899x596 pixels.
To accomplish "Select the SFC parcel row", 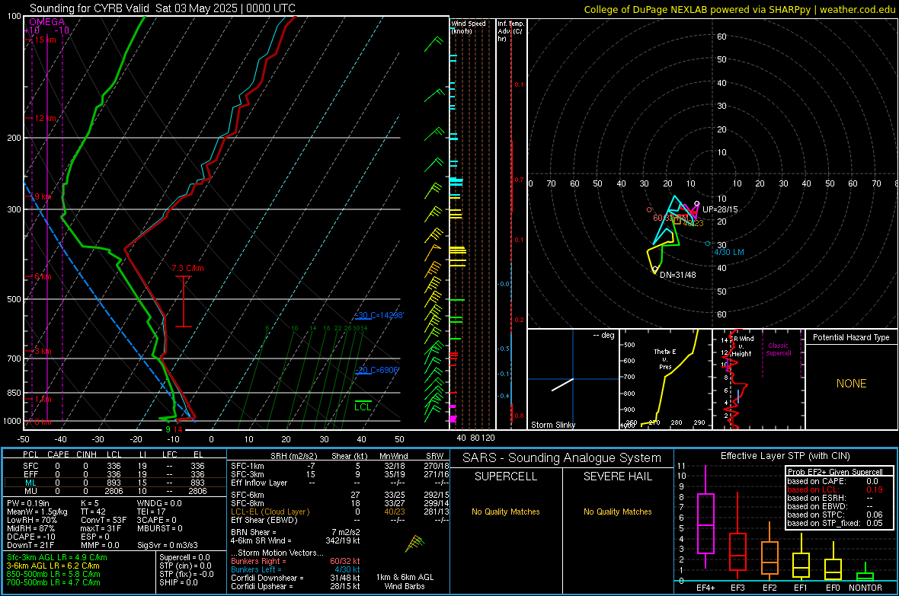I will click(115, 466).
